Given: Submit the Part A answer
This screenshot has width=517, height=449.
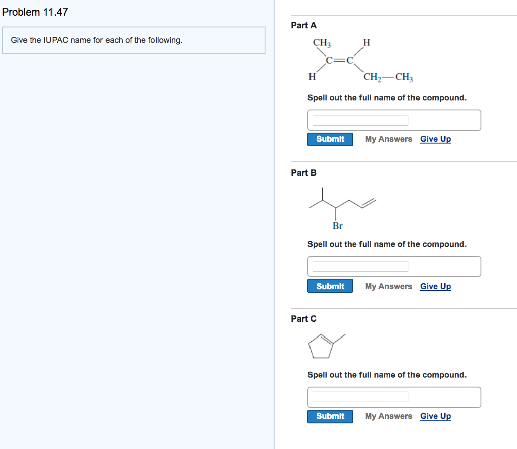Looking at the screenshot, I should (x=330, y=139).
